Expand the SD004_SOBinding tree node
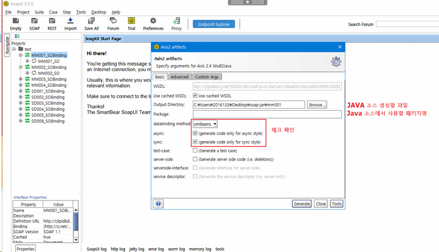 click(x=21, y=109)
